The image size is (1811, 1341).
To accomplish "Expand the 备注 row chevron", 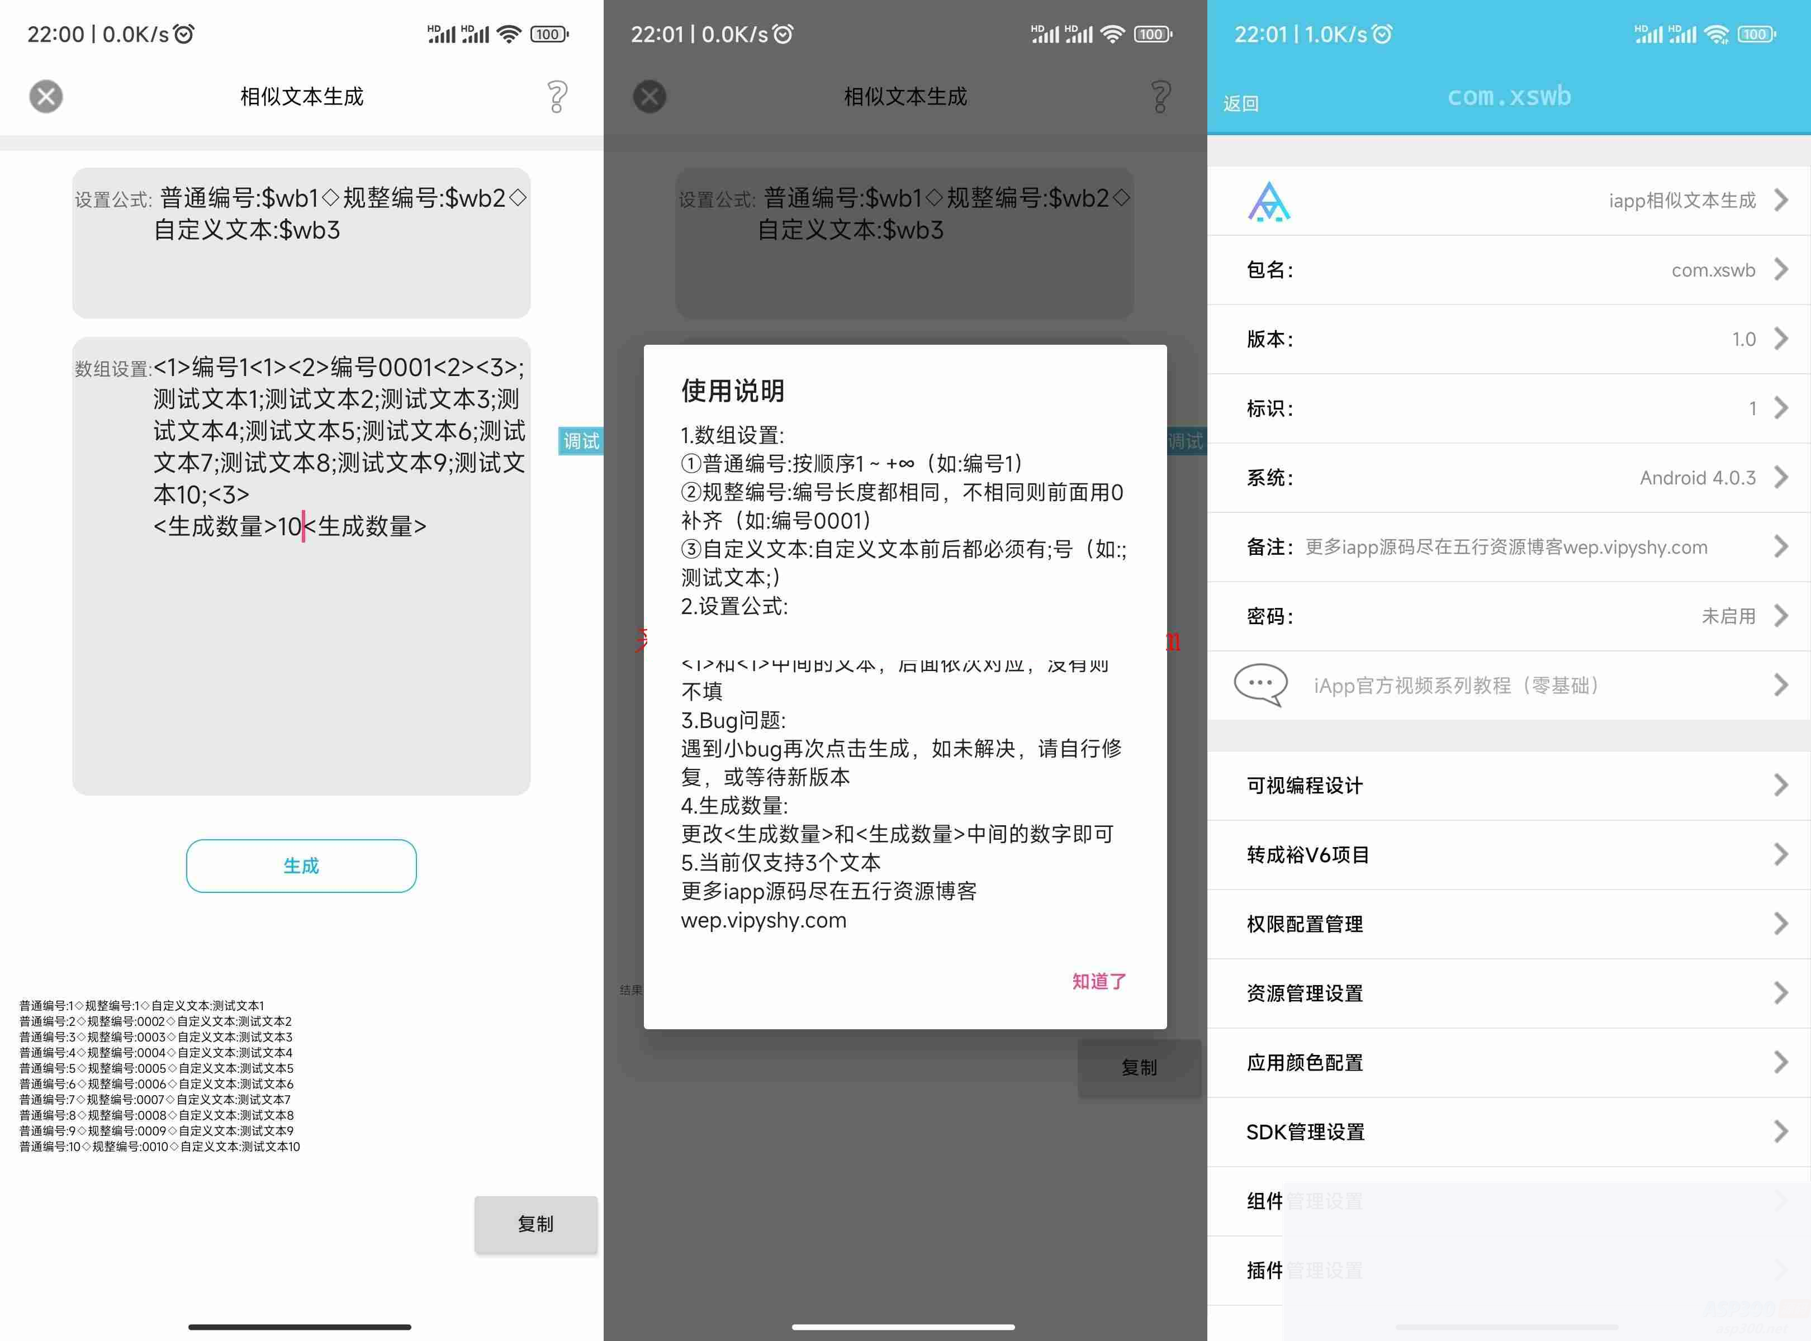I will (1782, 546).
